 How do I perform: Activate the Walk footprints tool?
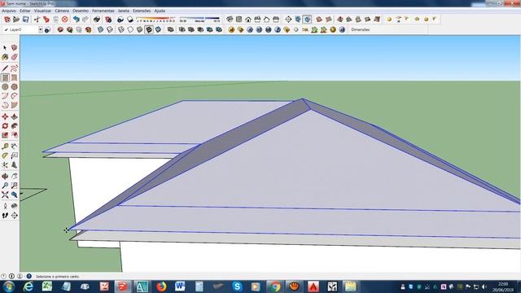coord(5,216)
